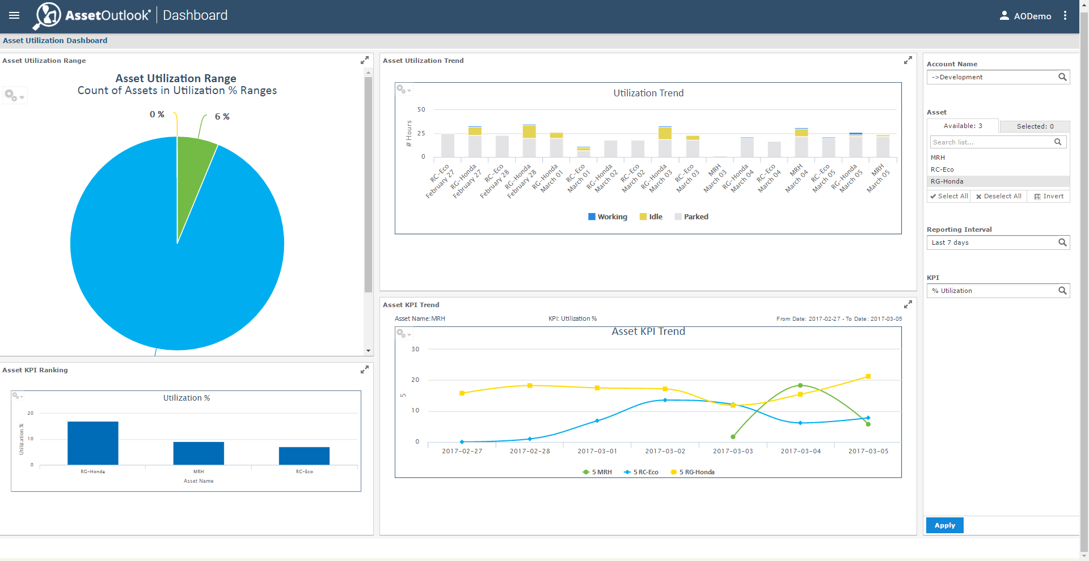Viewport: 1089px width, 561px height.
Task: Open the KPI % Utilization selector
Action: [998, 291]
